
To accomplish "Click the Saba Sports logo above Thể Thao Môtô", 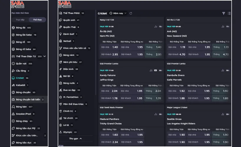I will (x=65, y=4).
